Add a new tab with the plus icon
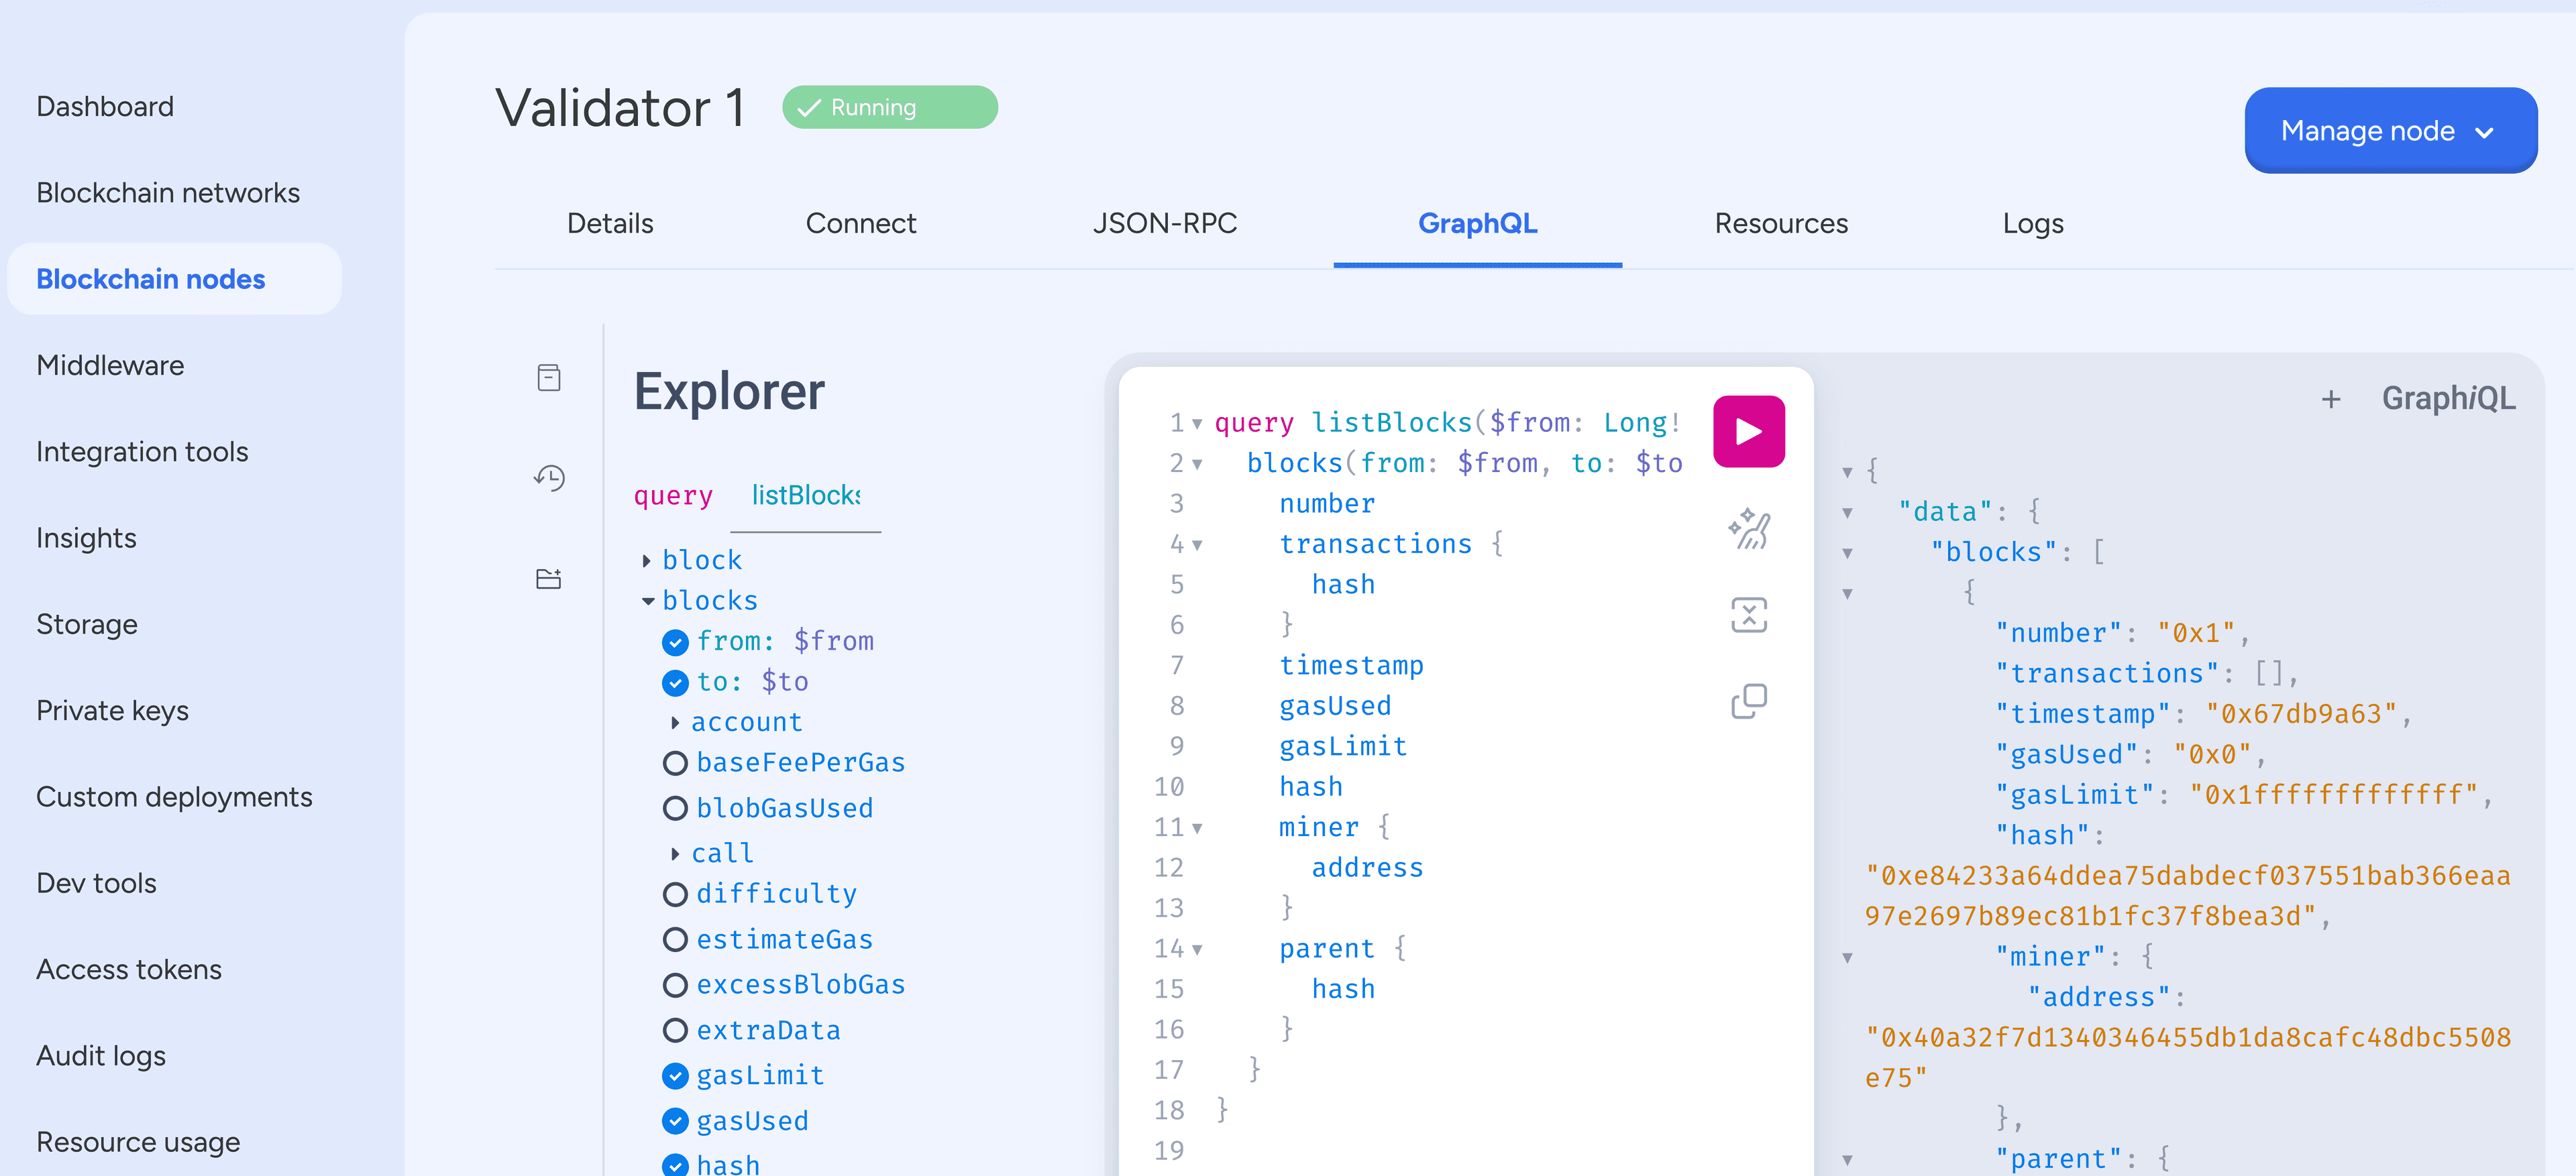The width and height of the screenshot is (2576, 1176). tap(2330, 400)
